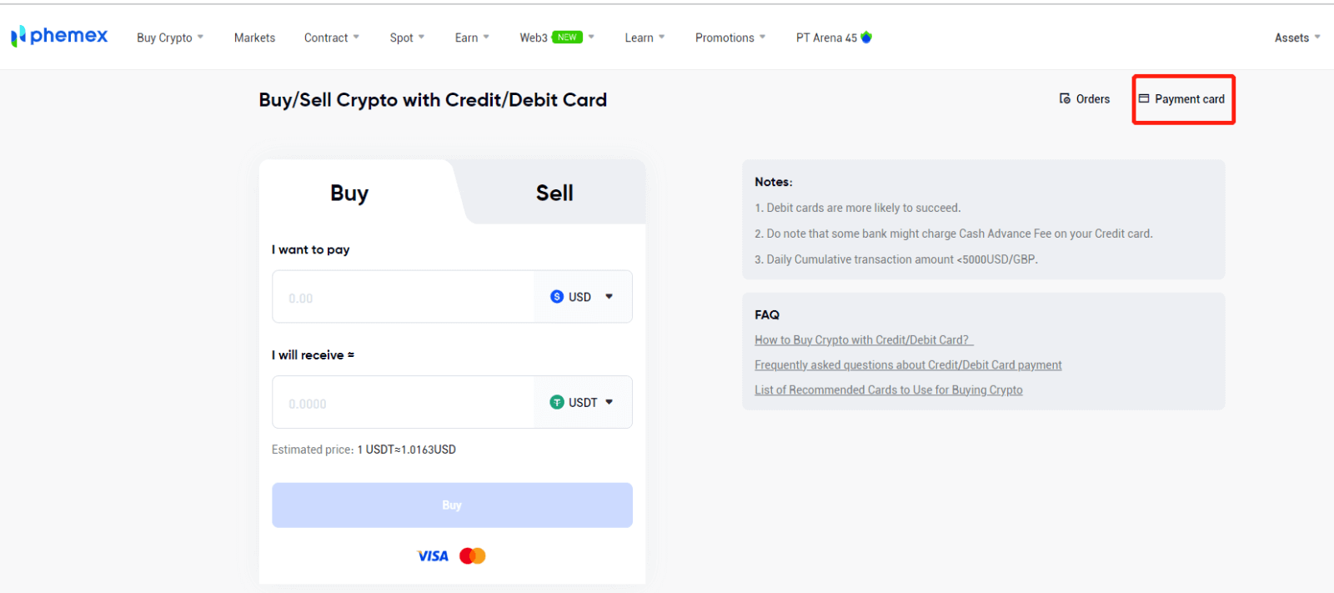Switch to the Sell tab
The width and height of the screenshot is (1334, 593).
coord(554,193)
